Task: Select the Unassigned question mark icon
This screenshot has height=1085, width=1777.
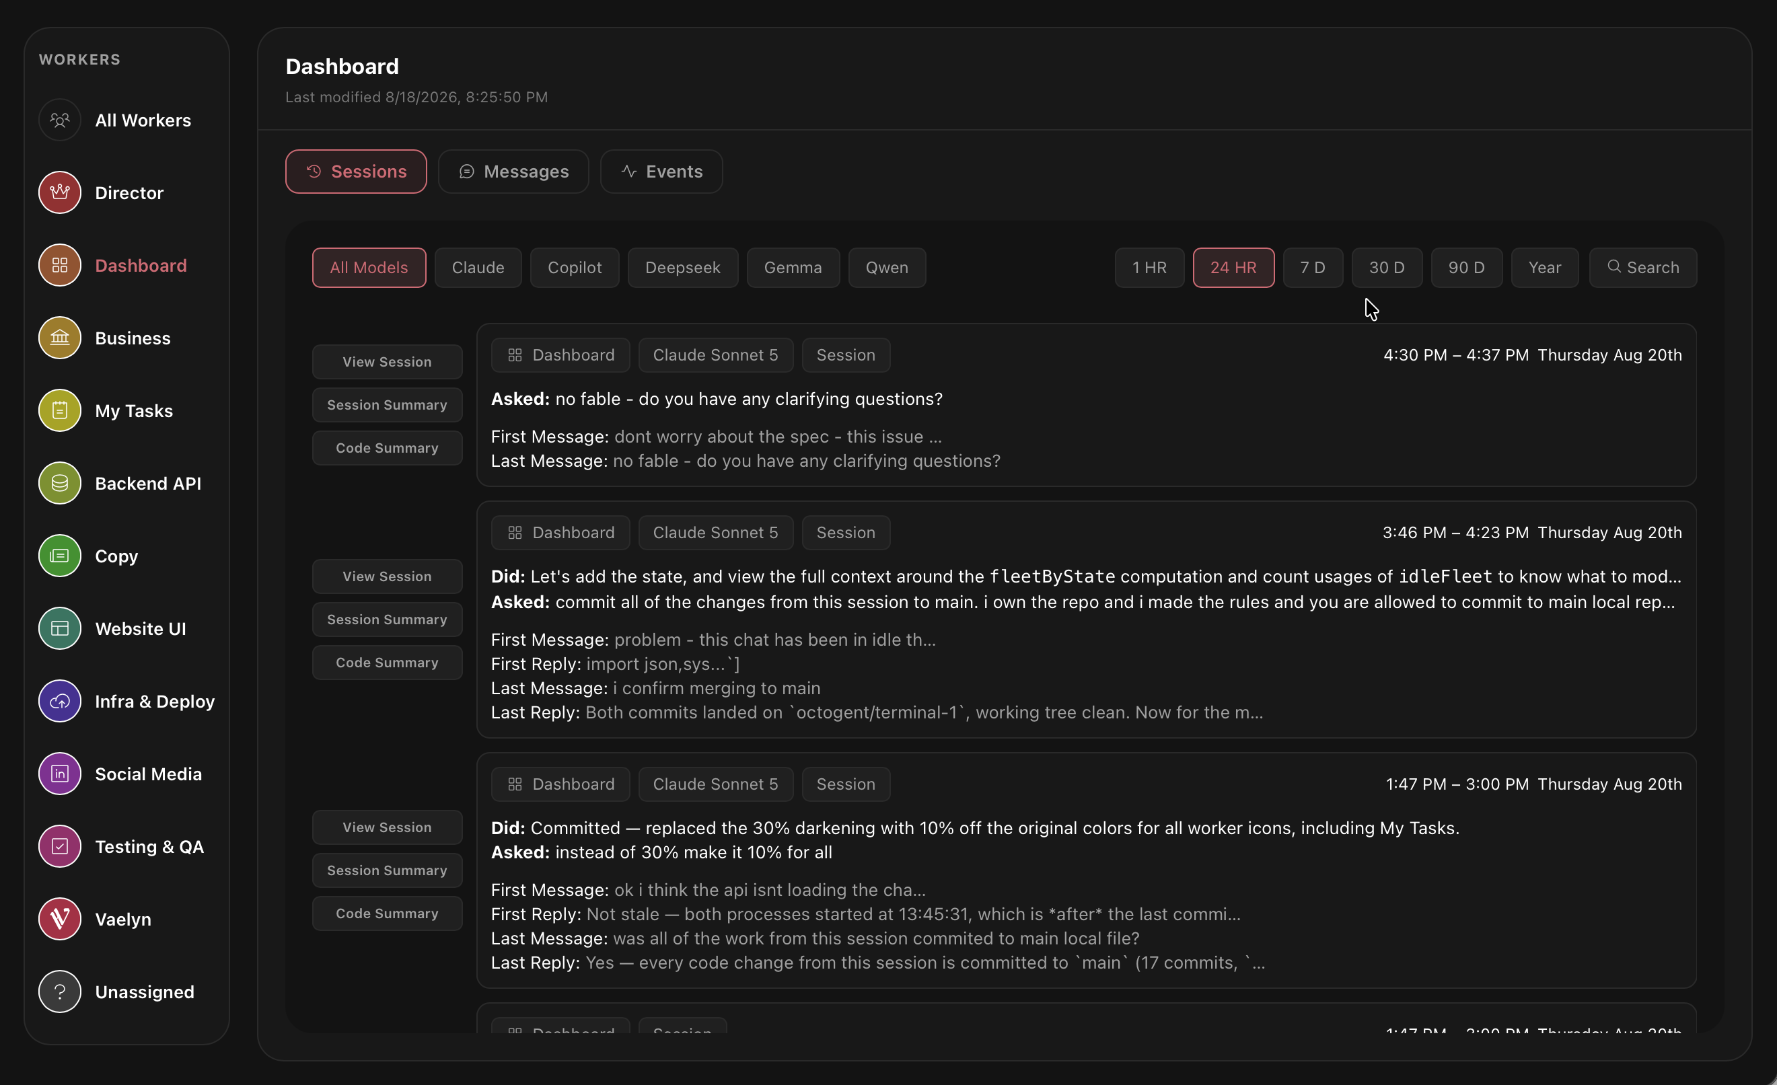Action: [60, 992]
